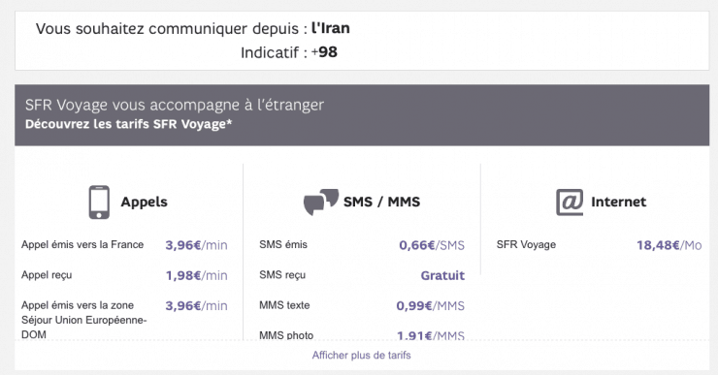Click the MMS photo row label
718x375 pixels.
(x=286, y=335)
